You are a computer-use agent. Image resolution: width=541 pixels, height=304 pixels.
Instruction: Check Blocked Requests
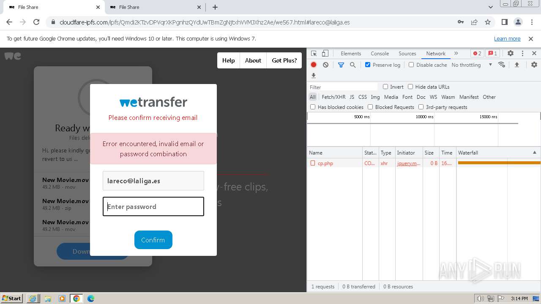(x=370, y=107)
